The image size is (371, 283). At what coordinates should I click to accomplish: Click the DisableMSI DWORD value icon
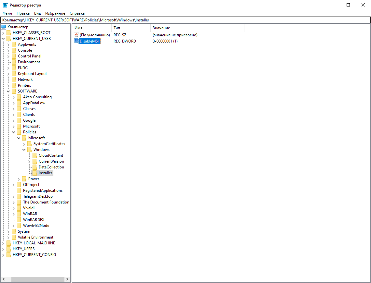[x=76, y=41]
